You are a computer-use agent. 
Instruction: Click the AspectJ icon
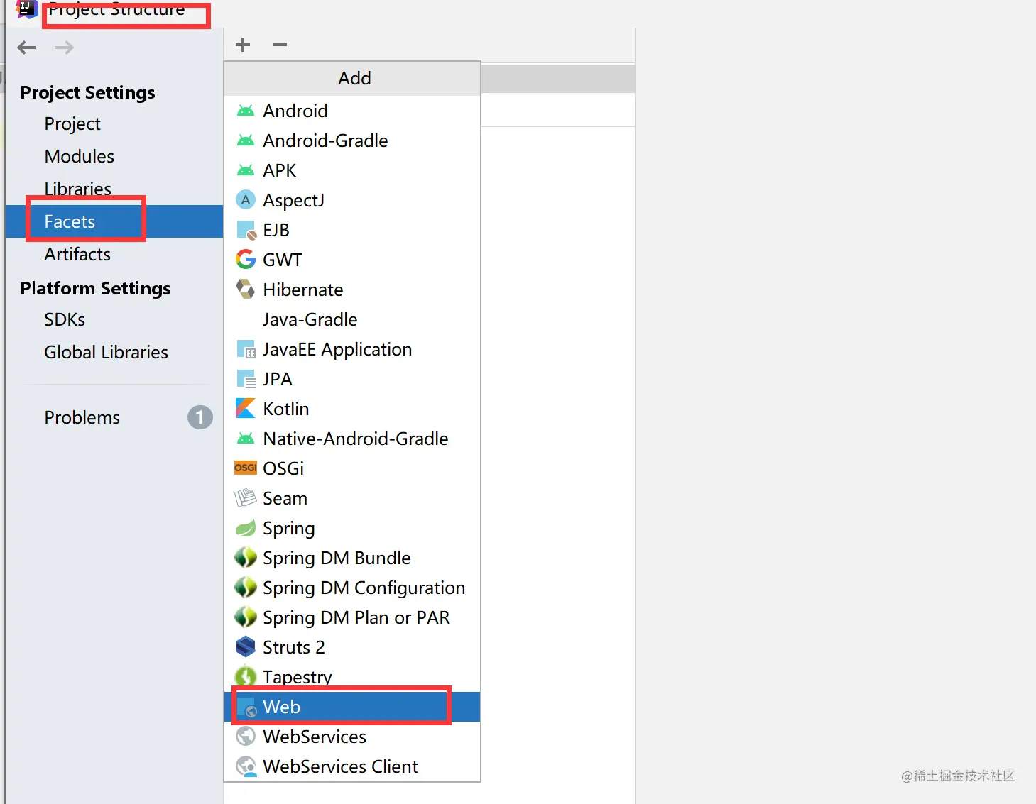(x=246, y=200)
